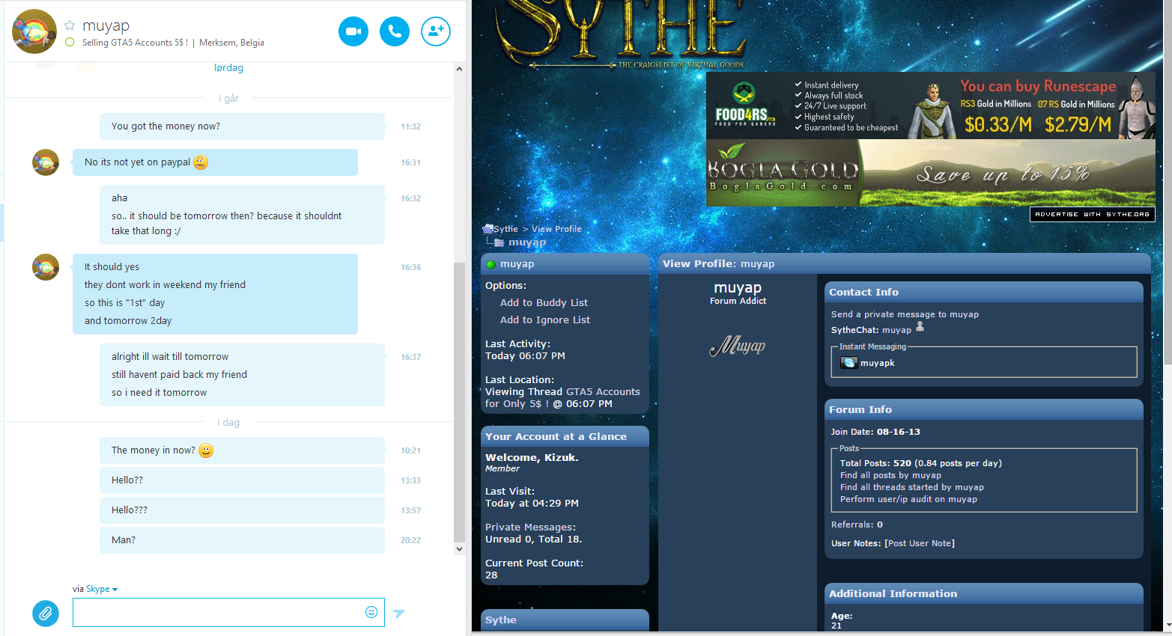Perform user/ip audit on muyap

(x=908, y=499)
